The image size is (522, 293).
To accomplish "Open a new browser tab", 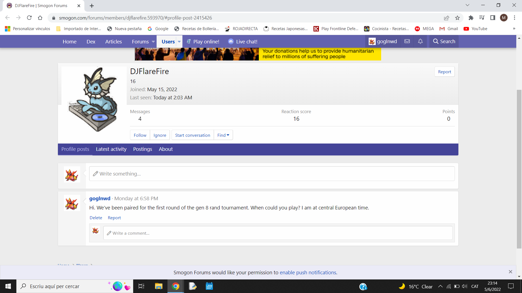I will point(92,6).
